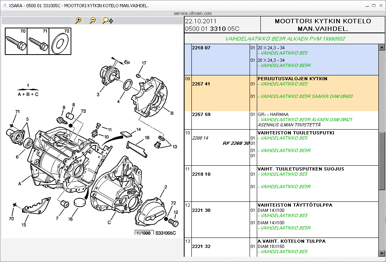The image size is (386, 262).
Task: Open part number 2257 41
Action: click(x=201, y=84)
